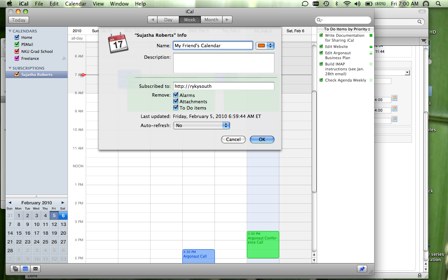Click the iCal date icon in Info dialog
This screenshot has width=448, height=280.
118,43
